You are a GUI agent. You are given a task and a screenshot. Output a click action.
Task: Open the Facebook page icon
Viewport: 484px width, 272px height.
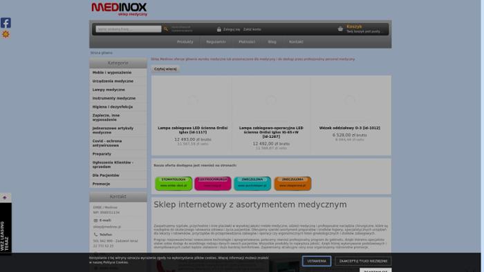[x=6, y=23]
